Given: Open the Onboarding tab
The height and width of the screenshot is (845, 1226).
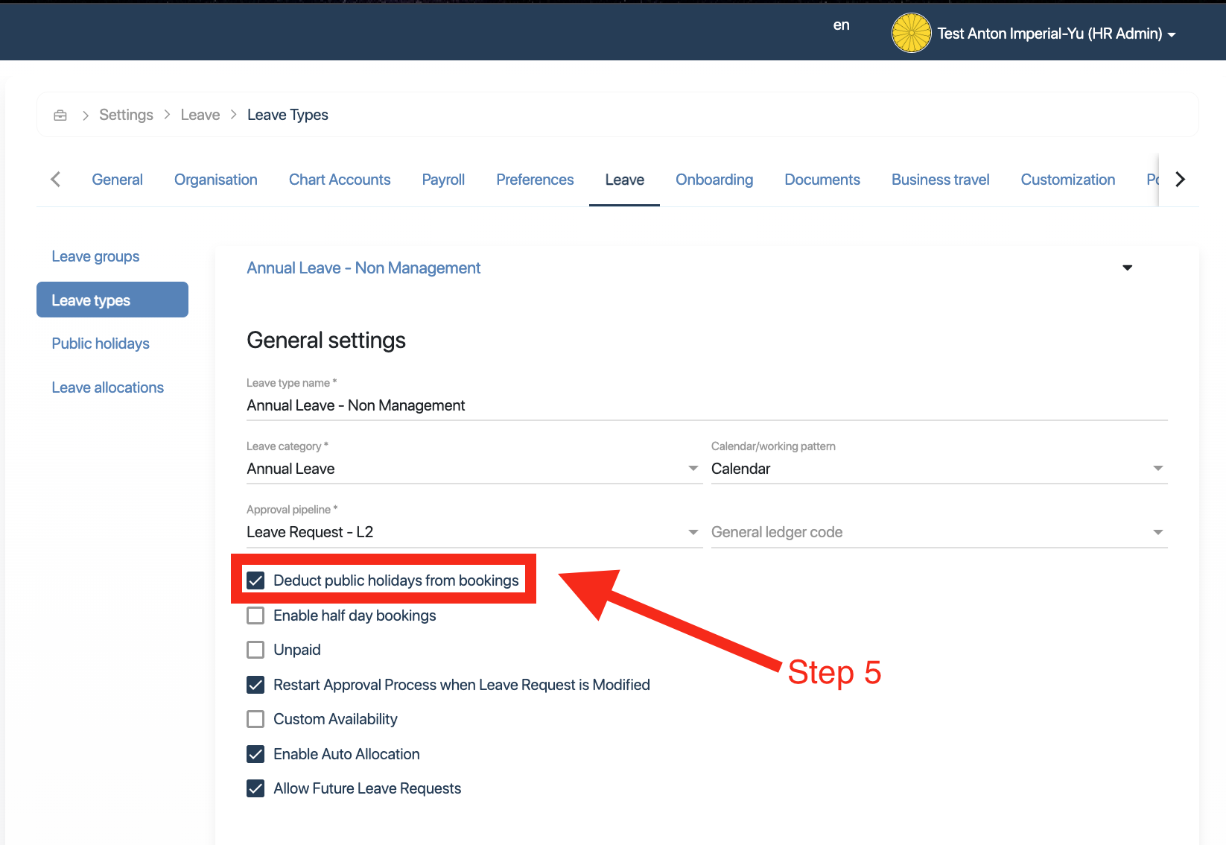Looking at the screenshot, I should click(714, 180).
